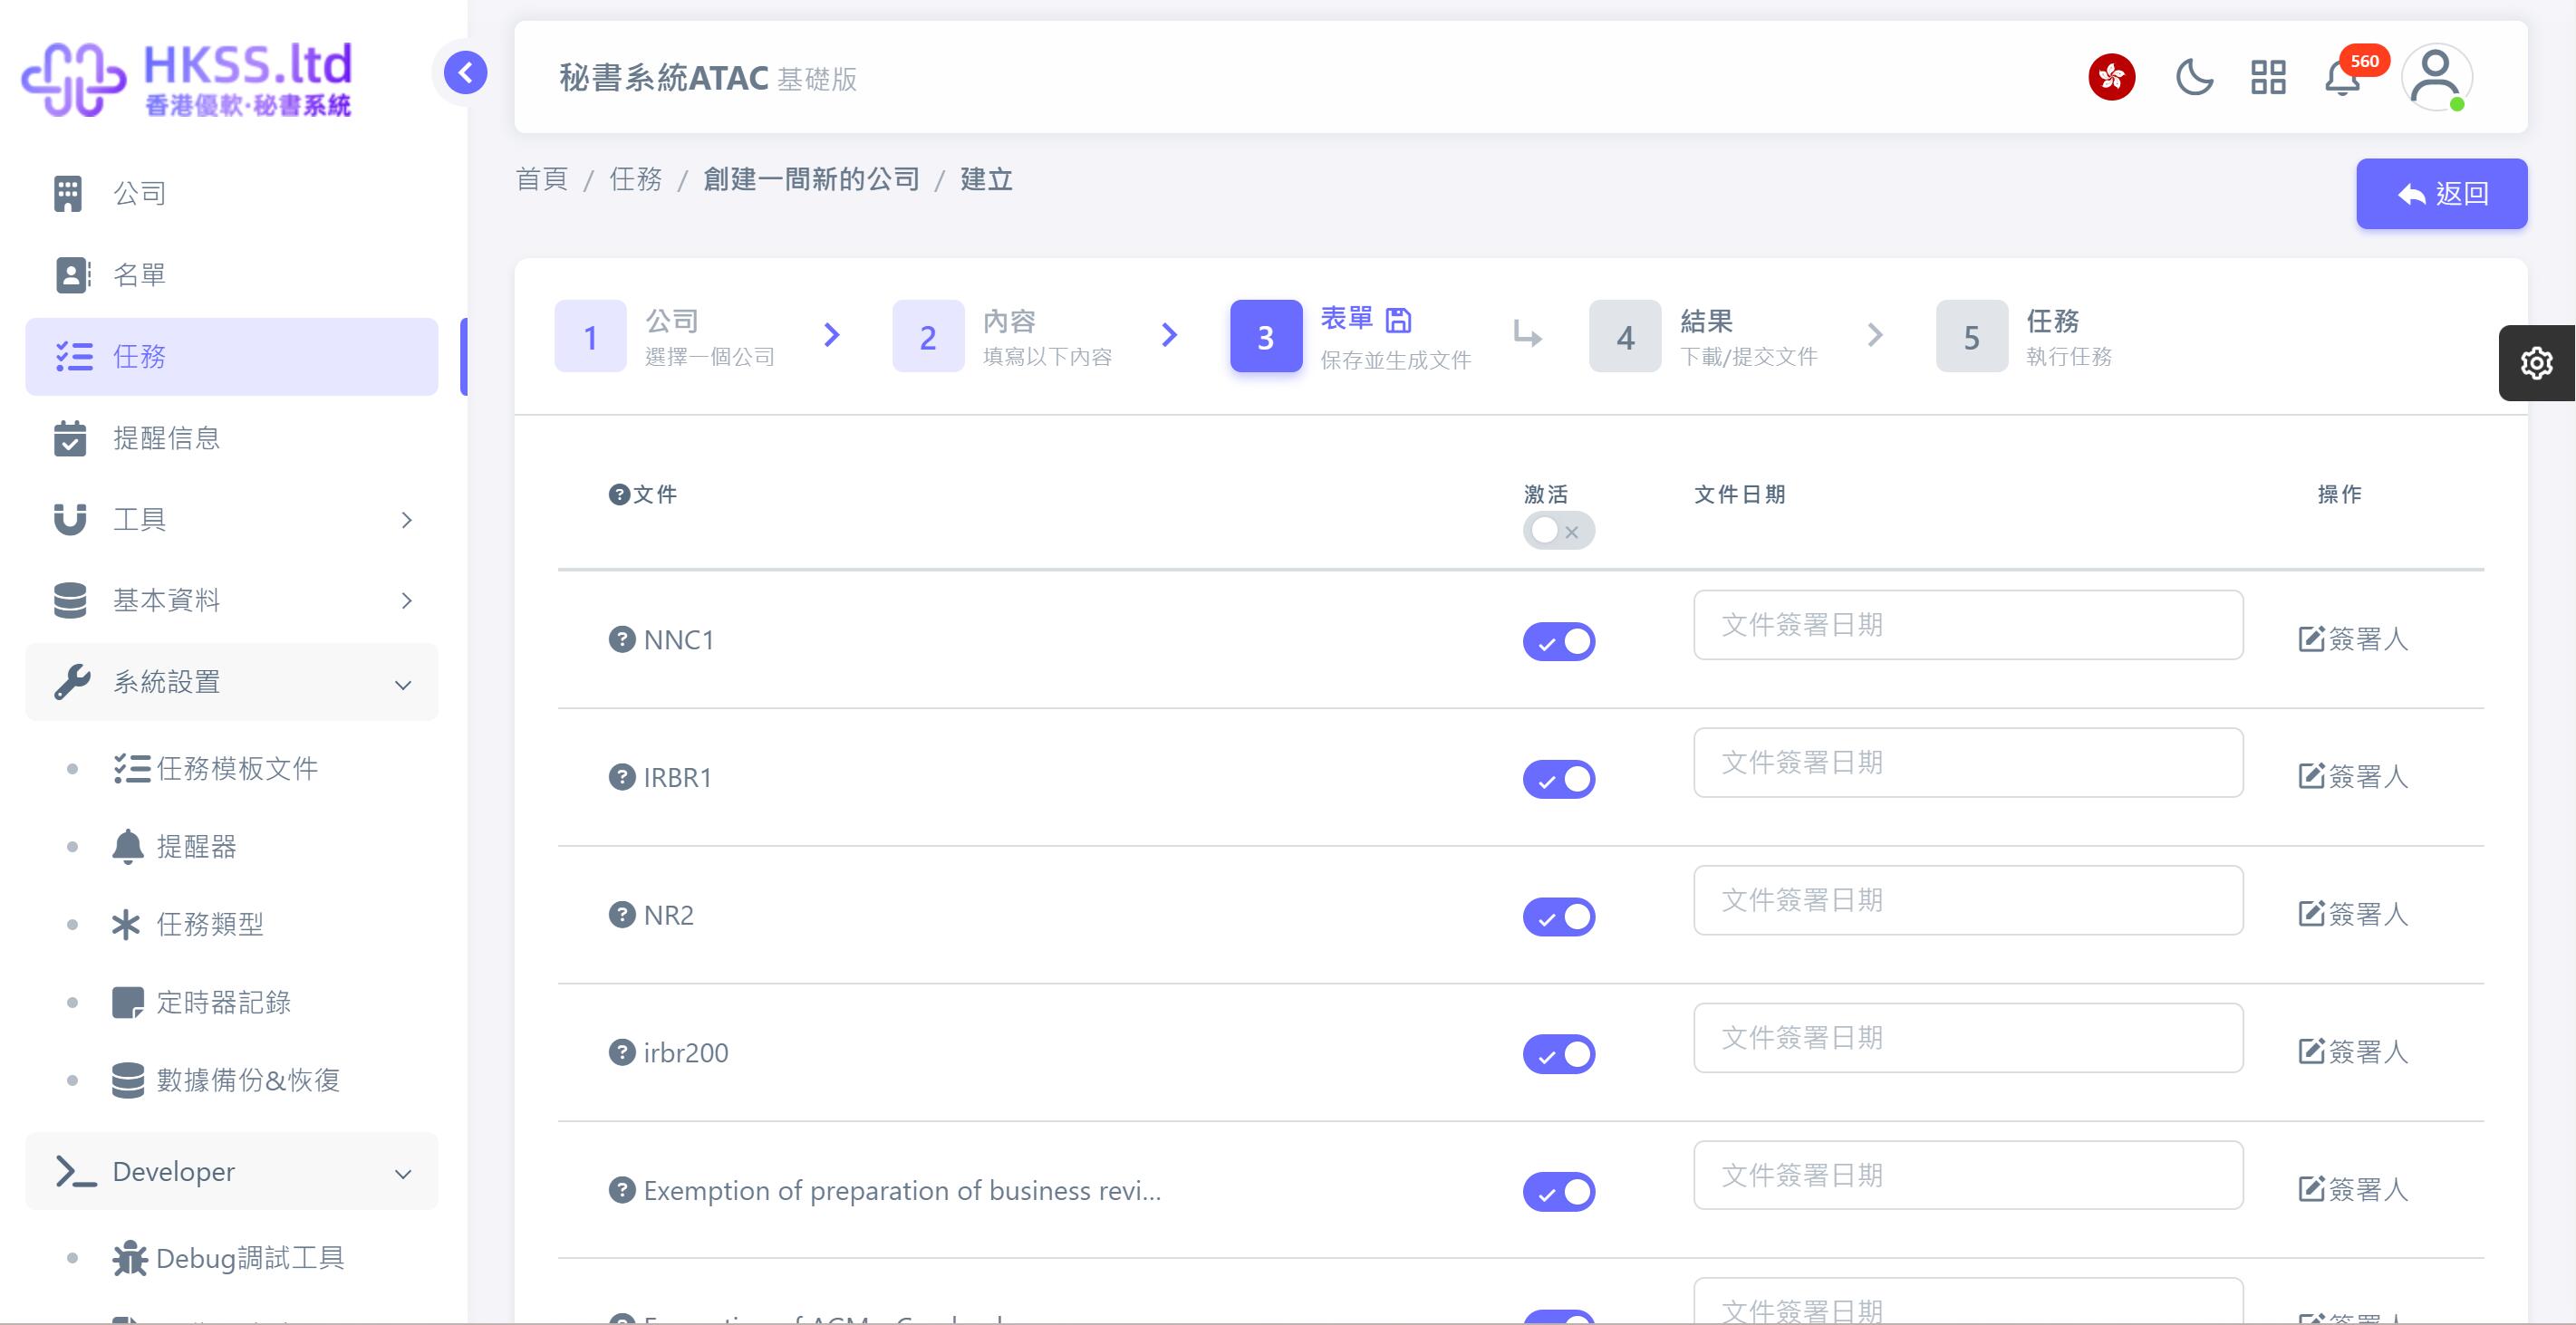
Task: Click help icon beside Exemption of preparation
Action: click(622, 1190)
